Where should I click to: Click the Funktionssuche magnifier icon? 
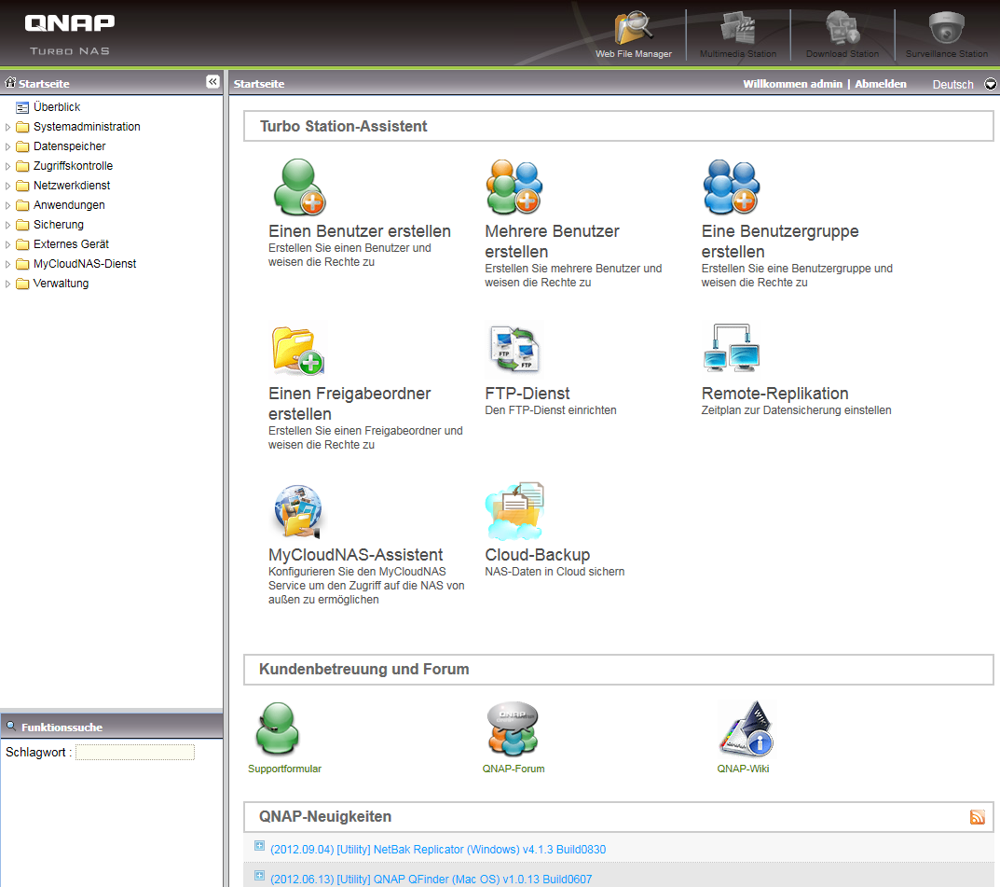point(11,727)
